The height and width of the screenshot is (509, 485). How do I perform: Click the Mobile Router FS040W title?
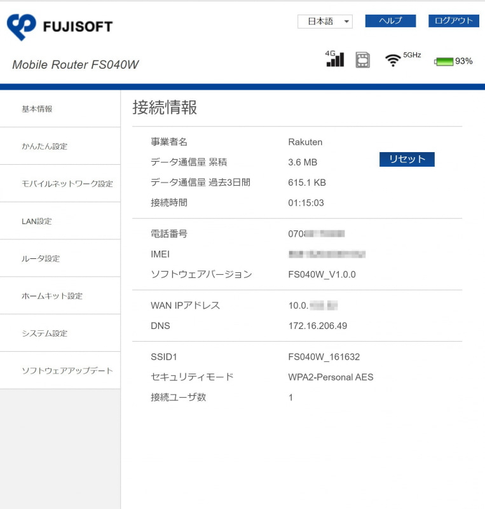(x=75, y=65)
